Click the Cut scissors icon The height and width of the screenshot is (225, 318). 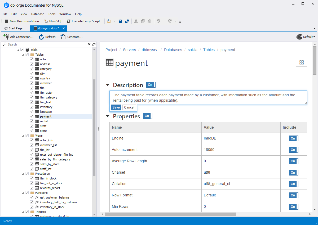(136, 21)
